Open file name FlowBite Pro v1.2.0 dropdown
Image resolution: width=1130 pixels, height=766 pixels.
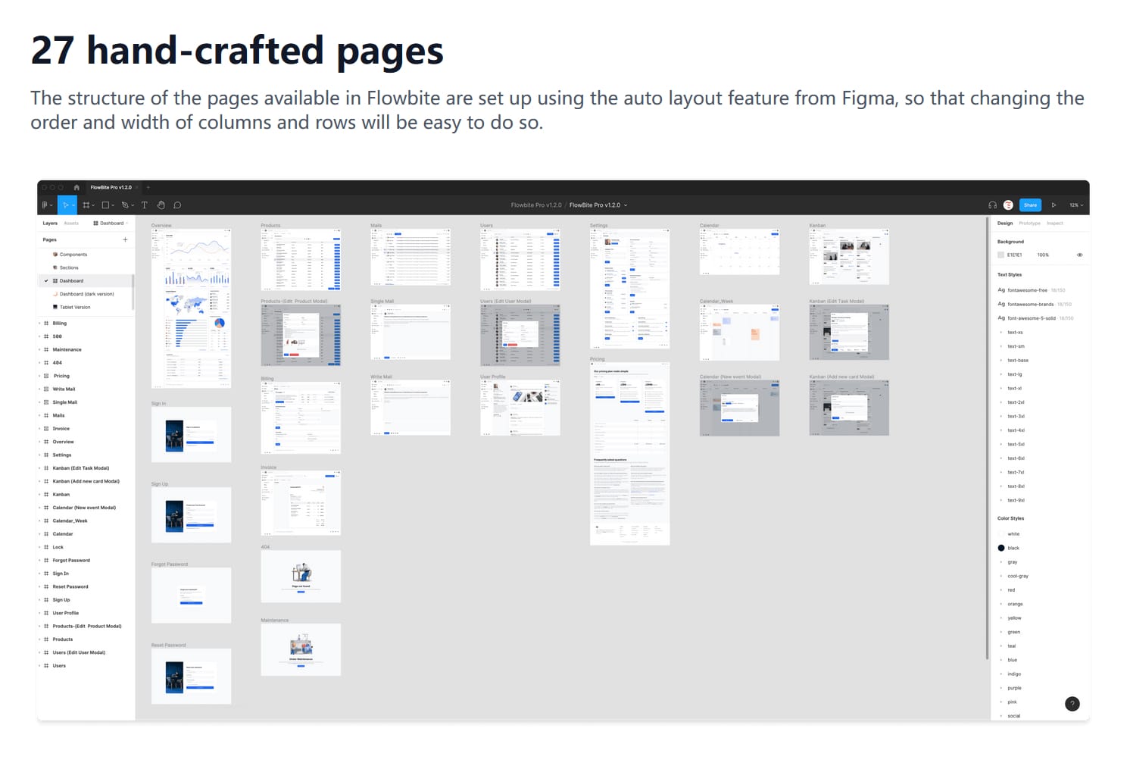(598, 205)
